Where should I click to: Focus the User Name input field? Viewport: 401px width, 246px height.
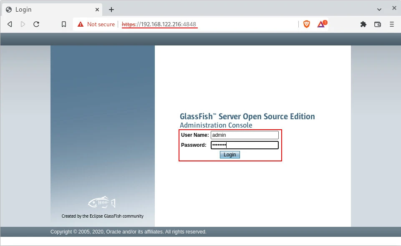(245, 135)
